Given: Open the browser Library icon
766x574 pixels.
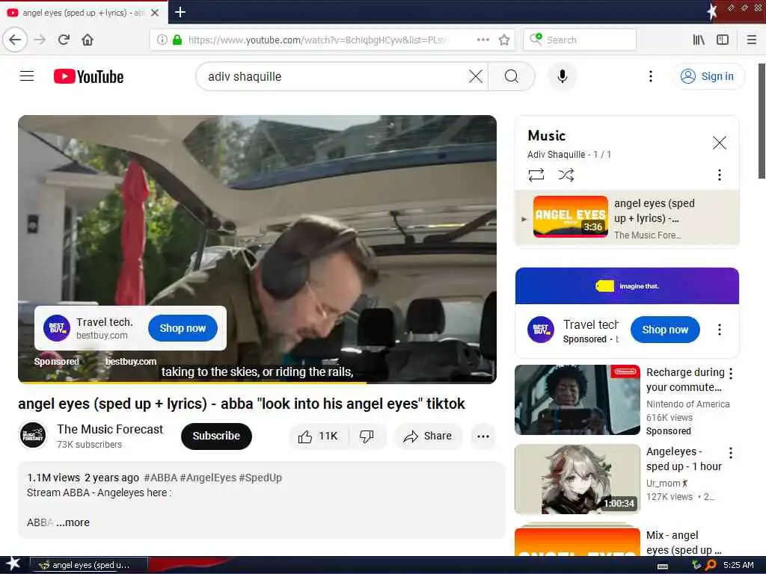Looking at the screenshot, I should [x=699, y=40].
